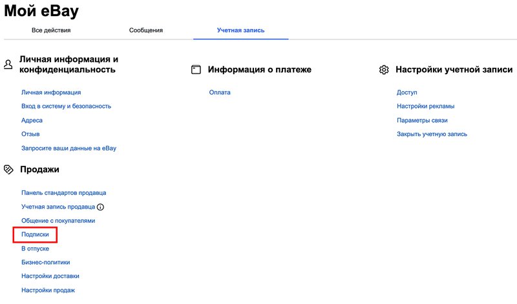Click the Подписки link

[35, 234]
